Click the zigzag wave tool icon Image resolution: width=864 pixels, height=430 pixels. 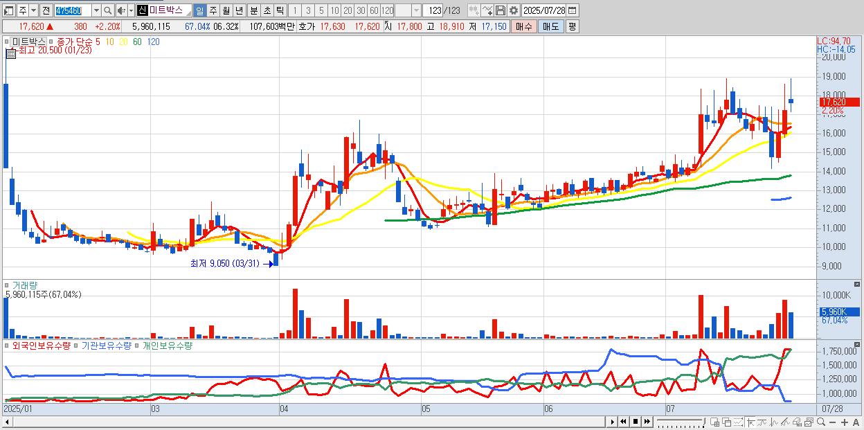click(774, 422)
